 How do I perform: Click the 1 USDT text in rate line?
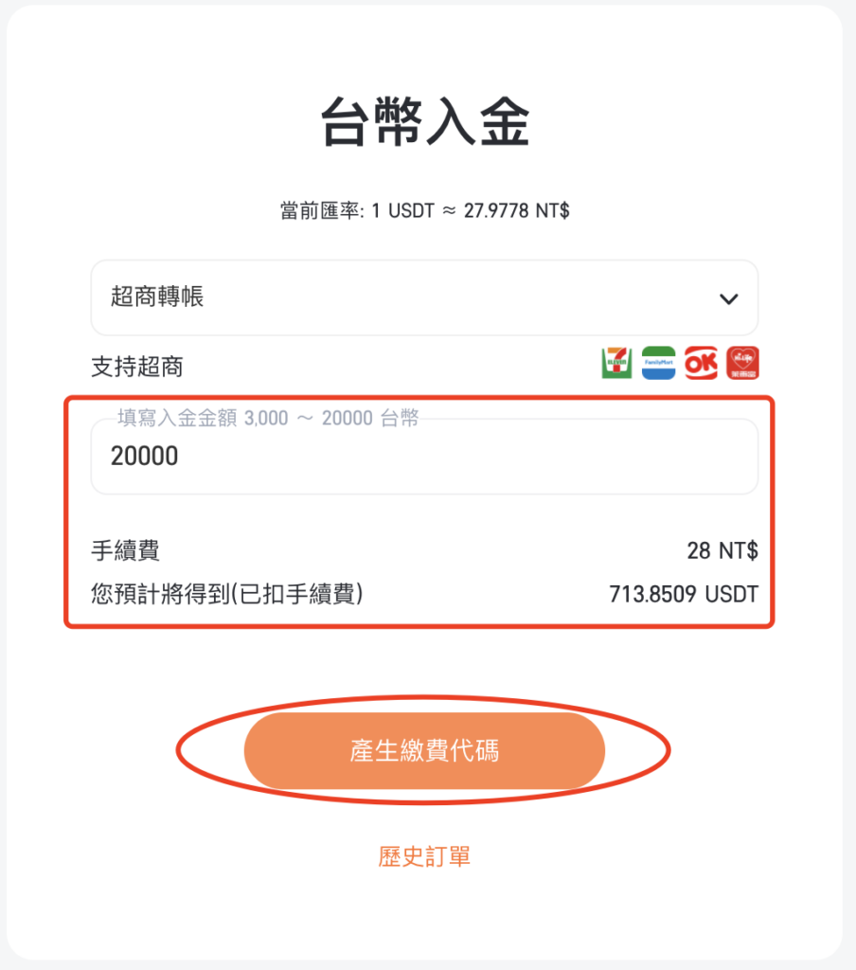click(402, 211)
